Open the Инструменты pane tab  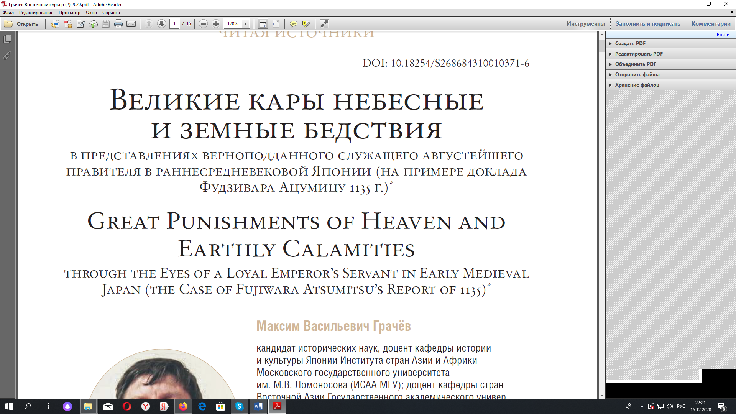586,24
